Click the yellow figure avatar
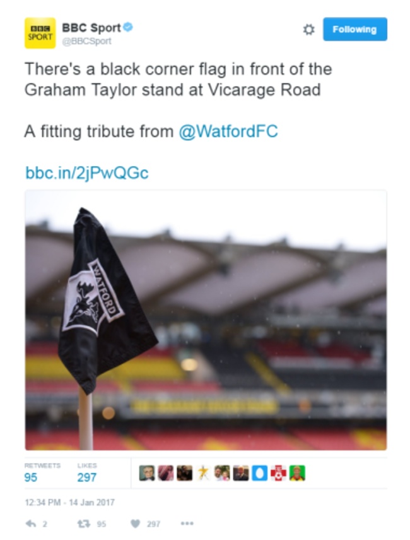The image size is (410, 540). (203, 473)
